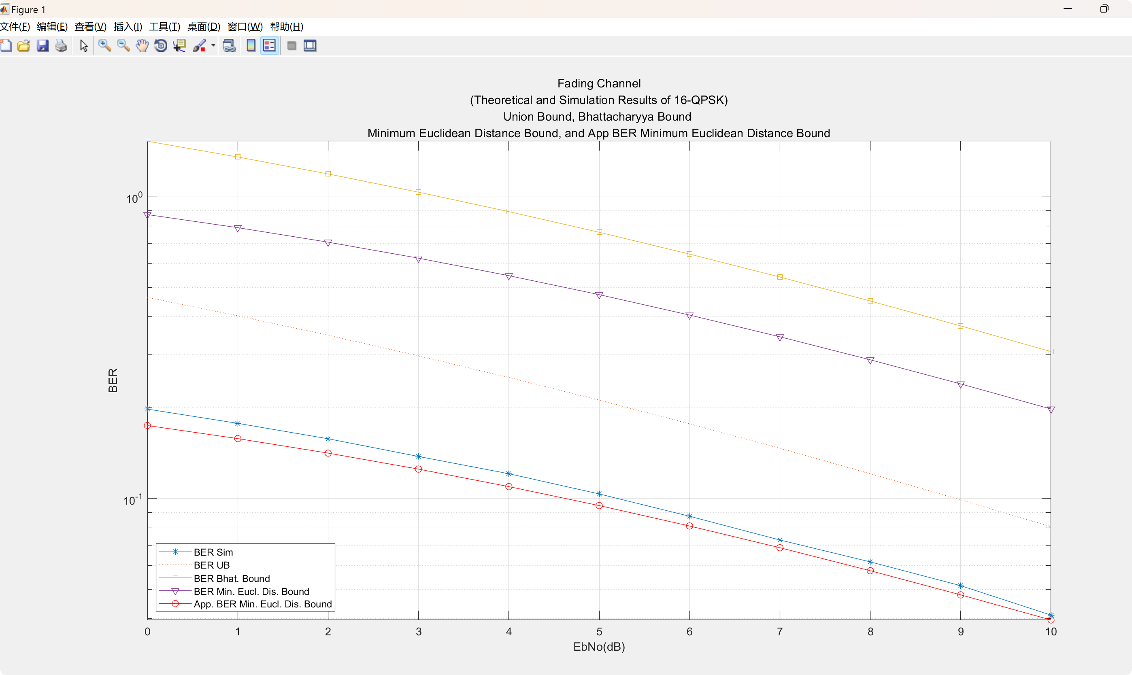Click the EbNo(dB) x-axis label
This screenshot has height=675, width=1132.
[599, 647]
